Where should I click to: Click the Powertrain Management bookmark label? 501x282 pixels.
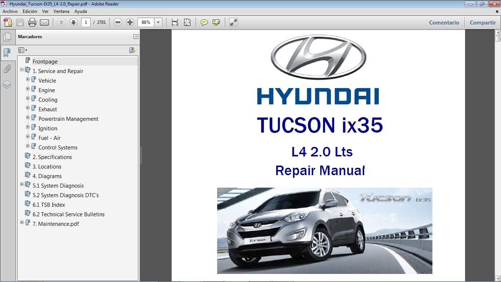pyautogui.click(x=68, y=119)
